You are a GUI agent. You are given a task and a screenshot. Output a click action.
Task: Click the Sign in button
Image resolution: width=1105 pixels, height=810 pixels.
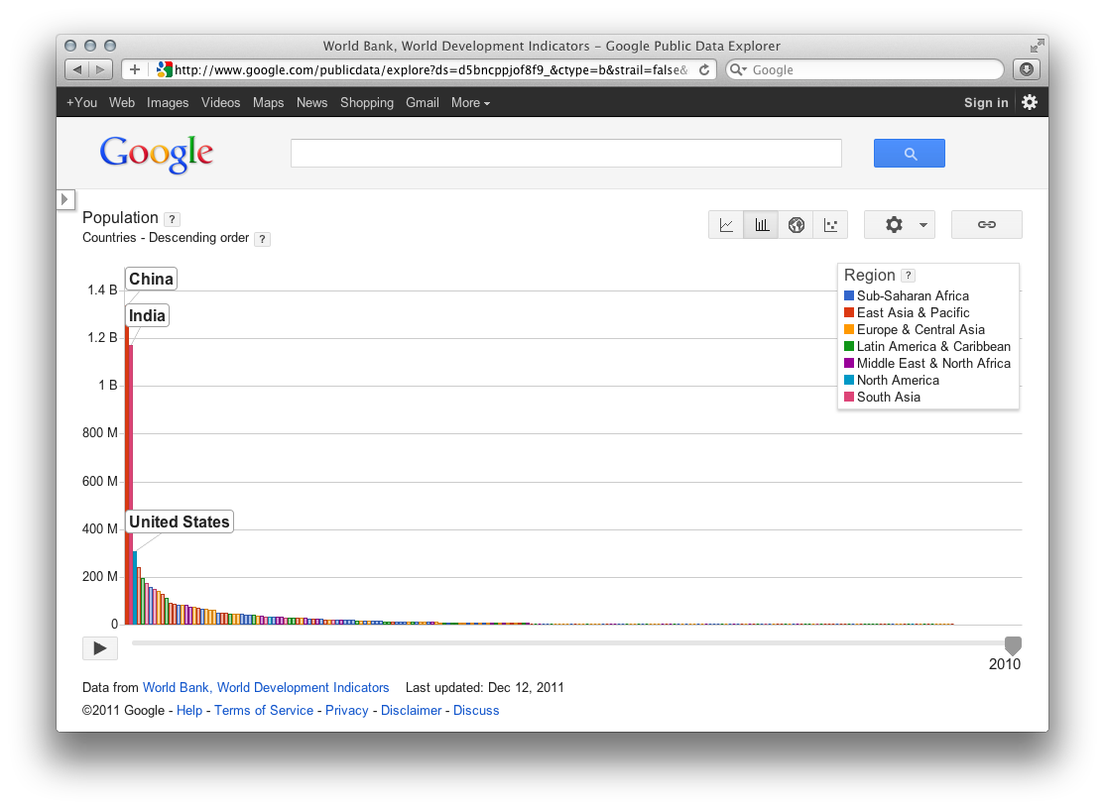point(985,102)
